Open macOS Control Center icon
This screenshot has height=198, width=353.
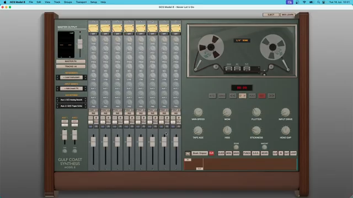324,2
